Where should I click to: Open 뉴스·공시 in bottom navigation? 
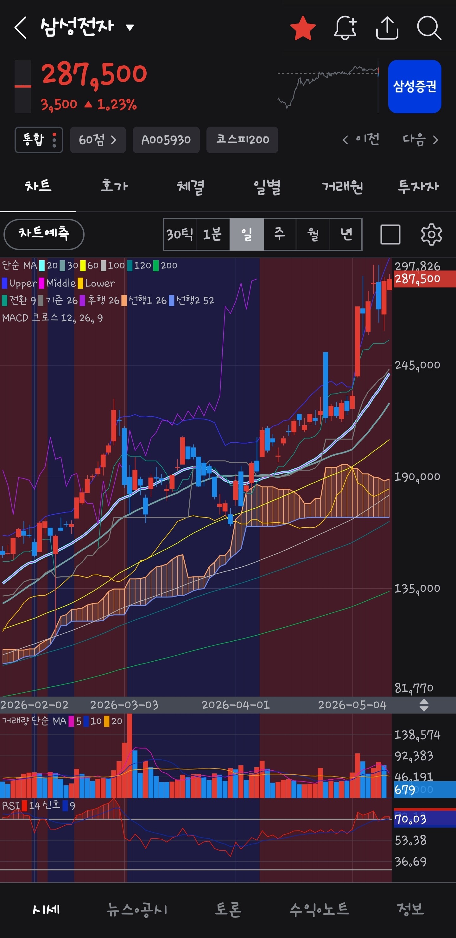point(137,909)
